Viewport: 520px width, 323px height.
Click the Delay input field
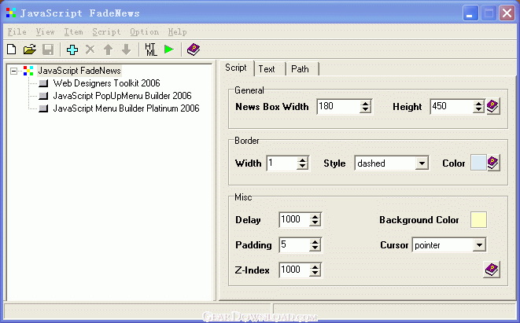(294, 219)
